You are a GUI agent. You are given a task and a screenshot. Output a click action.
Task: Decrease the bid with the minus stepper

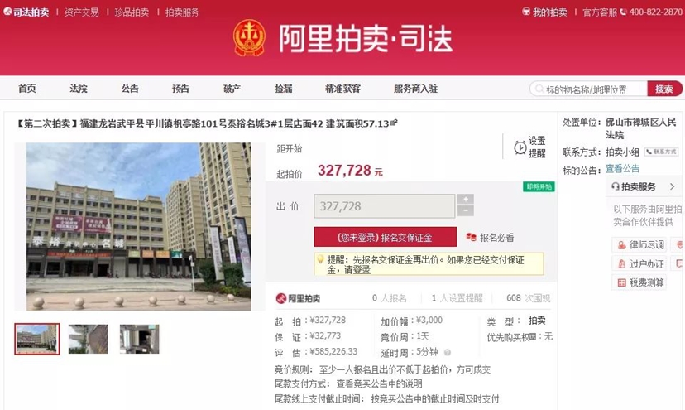[x=465, y=211]
